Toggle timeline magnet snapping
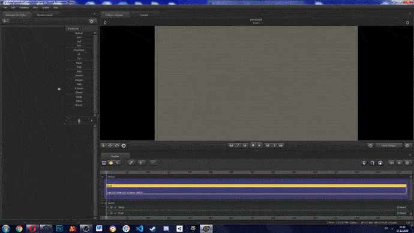The width and height of the screenshot is (414, 233). (x=372, y=163)
